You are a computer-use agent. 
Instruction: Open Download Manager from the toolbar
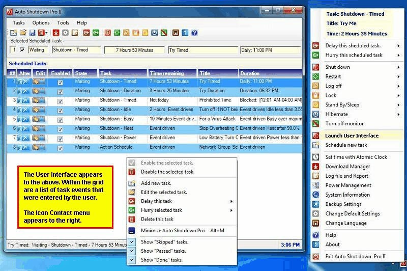[56, 33]
